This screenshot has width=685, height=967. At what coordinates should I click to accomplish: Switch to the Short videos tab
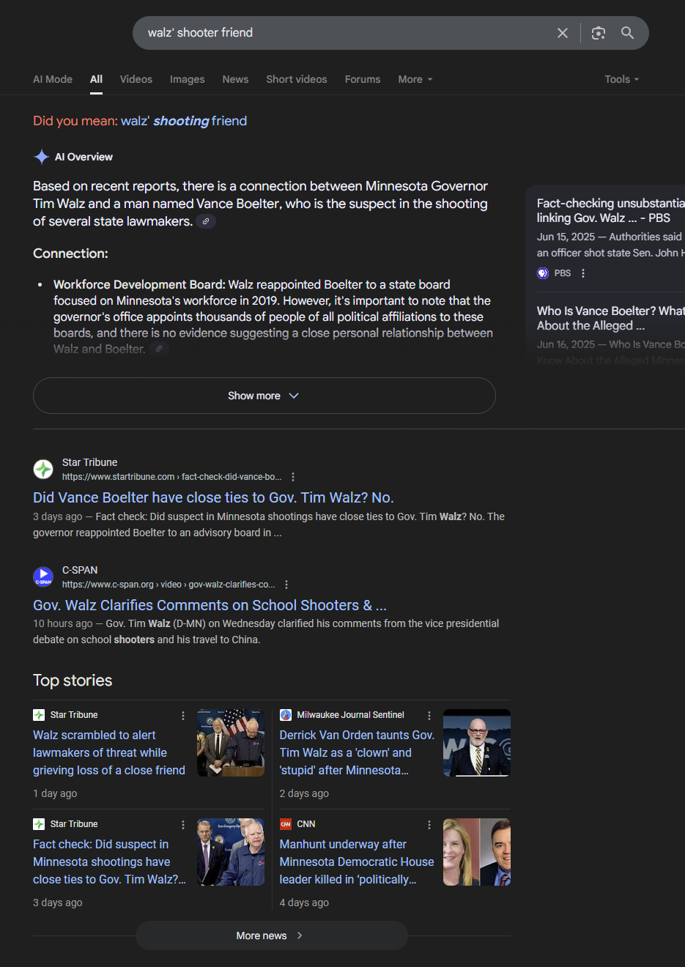point(297,79)
